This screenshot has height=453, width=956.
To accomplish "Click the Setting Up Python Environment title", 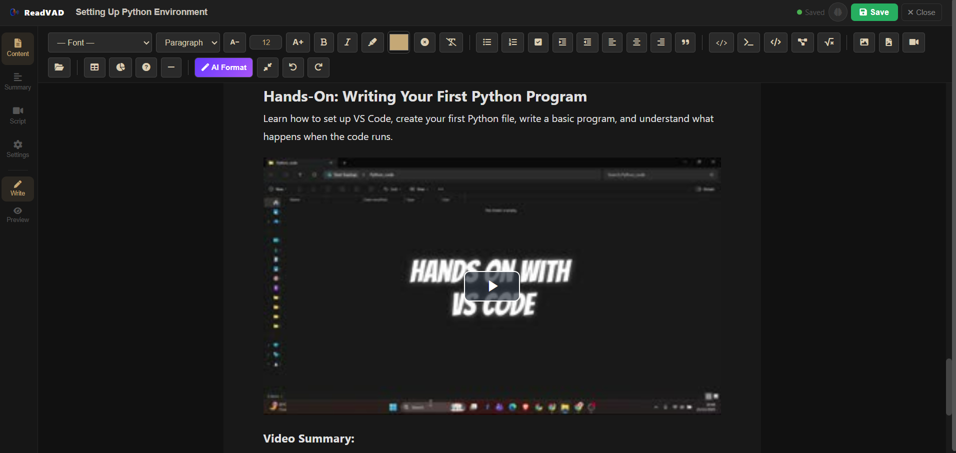I will (141, 12).
